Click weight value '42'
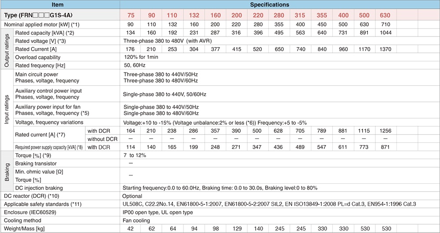 [131, 229]
